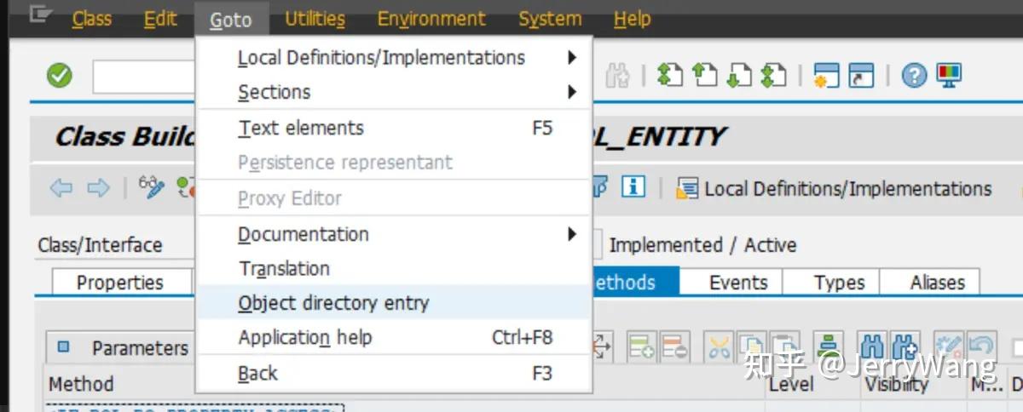This screenshot has height=412, width=1023.
Task: Open the Help question mark icon
Action: tap(914, 76)
